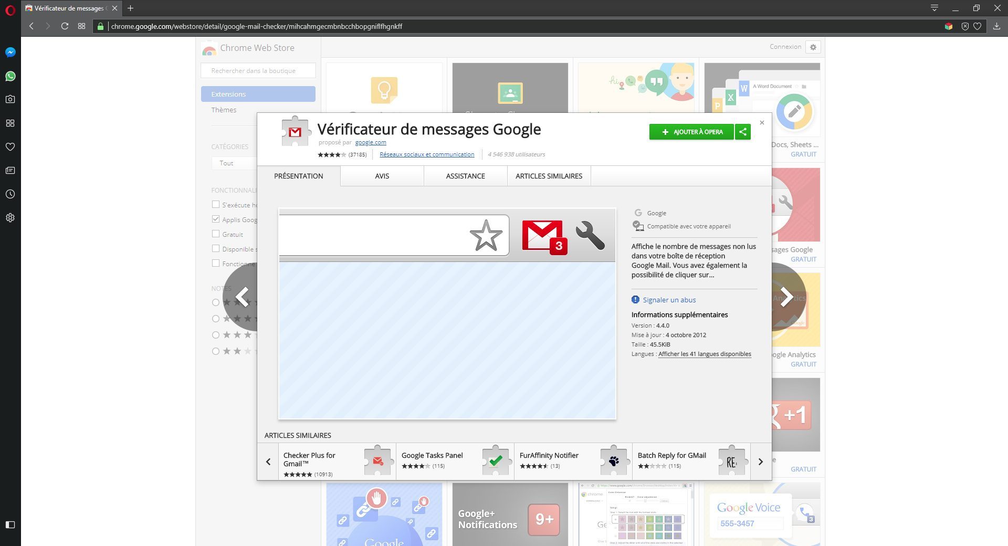Viewport: 1008px width, 546px height.
Task: Open Settings gear in the Opera sidebar
Action: [10, 218]
